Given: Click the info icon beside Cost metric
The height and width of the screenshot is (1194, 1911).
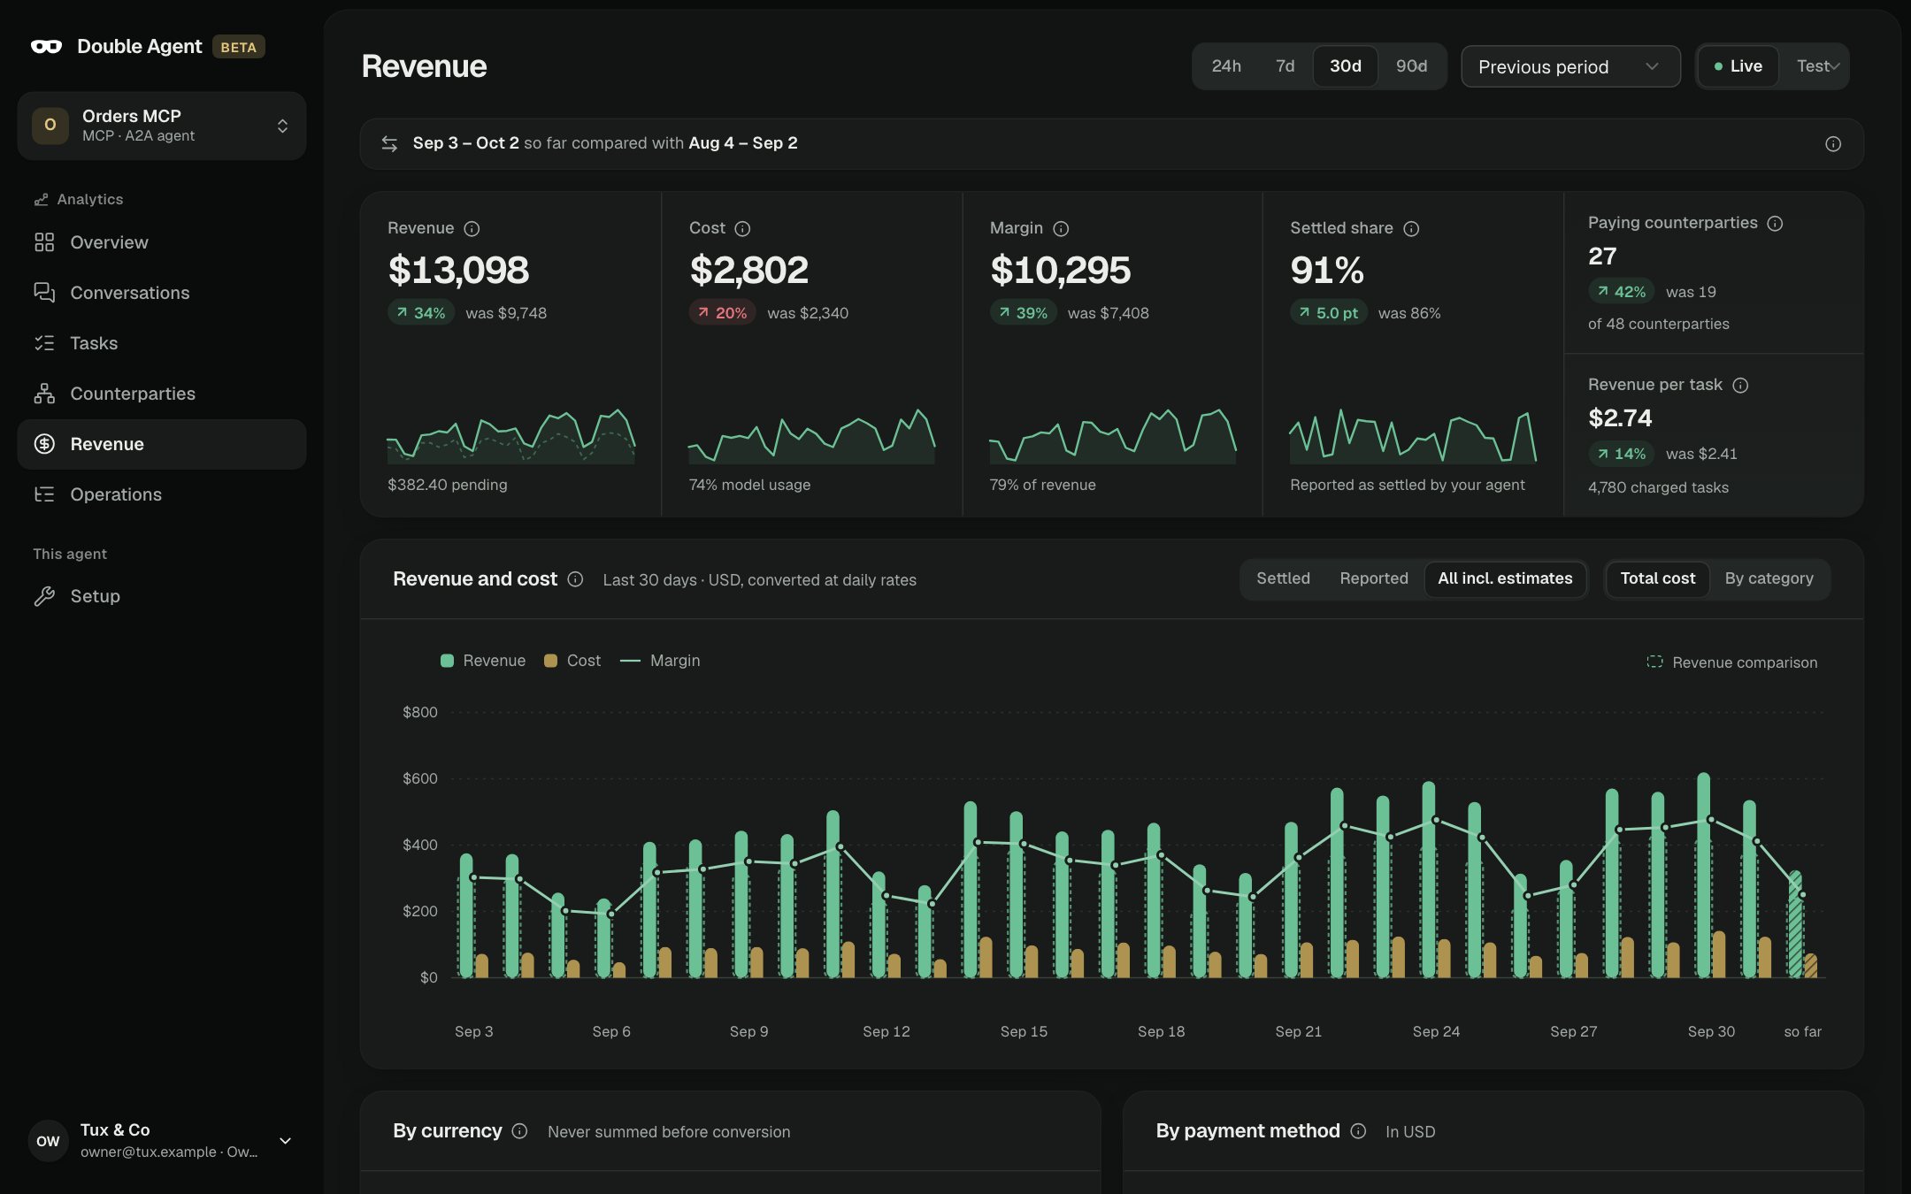Looking at the screenshot, I should click(x=743, y=229).
